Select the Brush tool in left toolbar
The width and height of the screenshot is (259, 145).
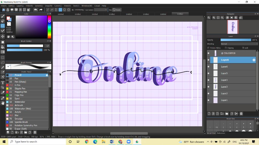3,16
